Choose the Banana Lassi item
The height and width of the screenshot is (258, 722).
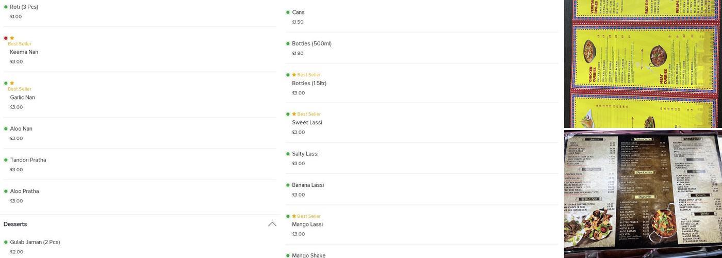[x=308, y=185]
